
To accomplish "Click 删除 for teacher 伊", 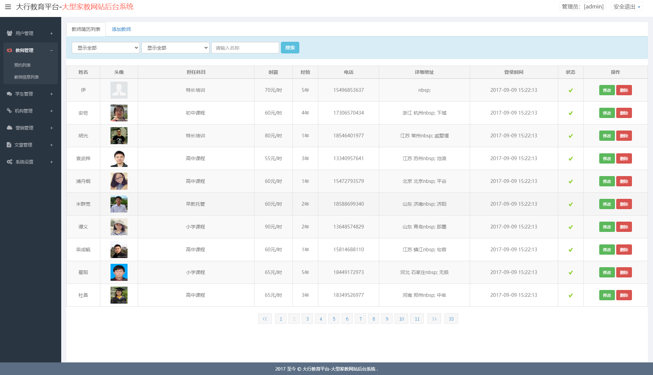I will [624, 90].
